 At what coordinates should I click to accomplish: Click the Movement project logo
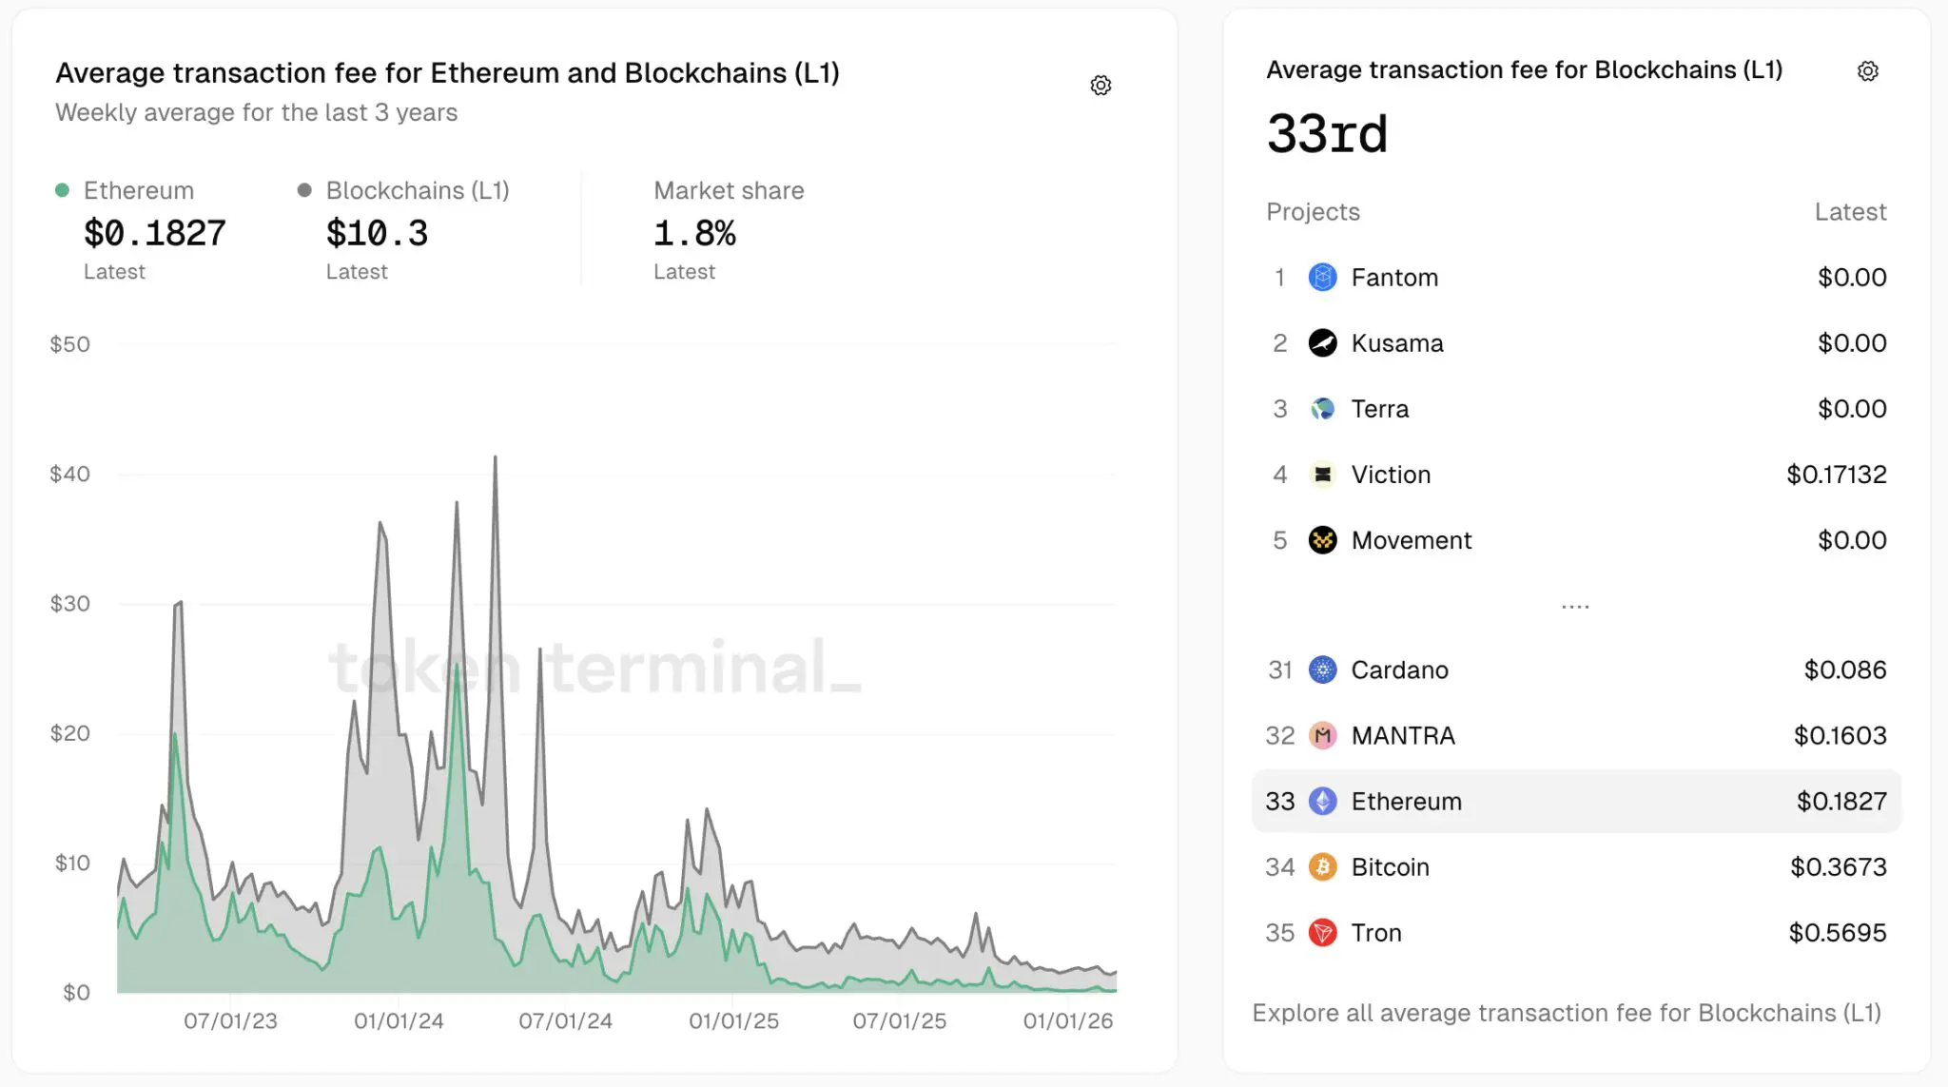pyautogui.click(x=1323, y=539)
